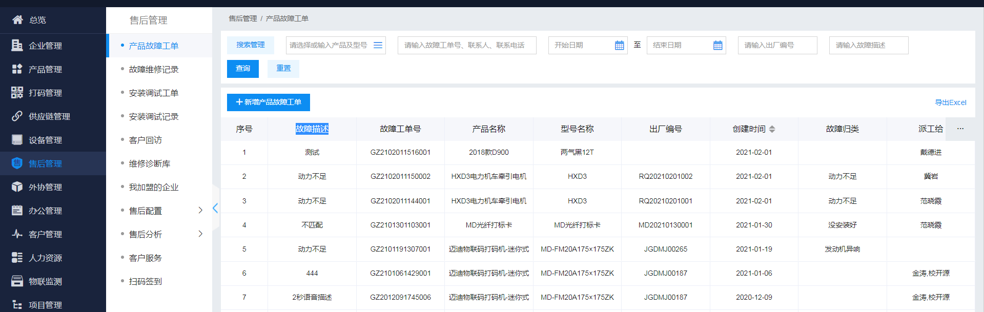This screenshot has height=312, width=984.
Task: Sort table by 创建时间 column
Action: click(772, 129)
